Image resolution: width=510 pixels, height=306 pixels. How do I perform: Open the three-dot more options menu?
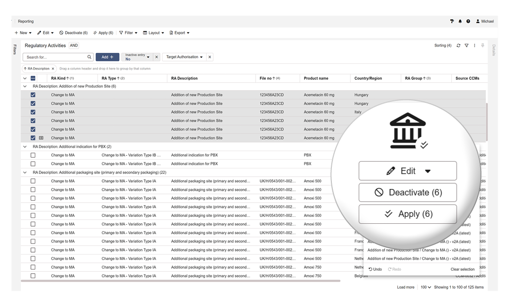(x=474, y=46)
